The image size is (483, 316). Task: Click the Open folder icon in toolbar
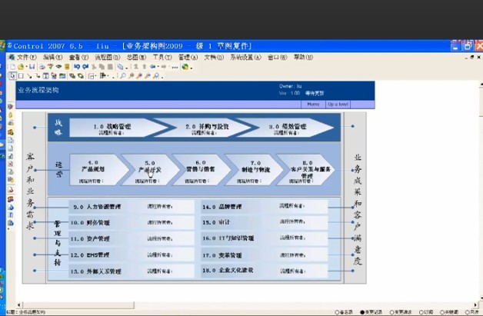click(x=20, y=67)
